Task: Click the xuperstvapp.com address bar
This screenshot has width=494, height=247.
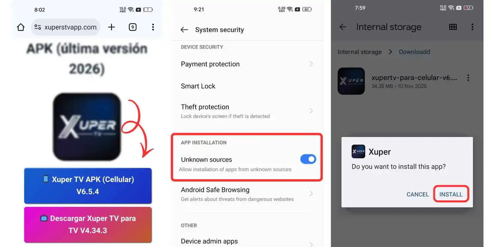Action: (x=66, y=27)
